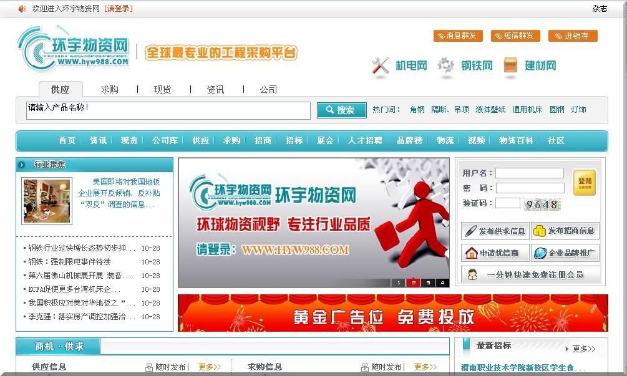
Task: Click the 环宇物资网 site logo
Action: (73, 49)
